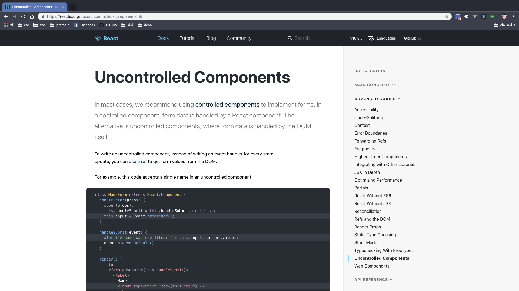Open GitHub bookmark in bookmarks bar
Image resolution: width=519 pixels, height=291 pixels.
[x=108, y=25]
